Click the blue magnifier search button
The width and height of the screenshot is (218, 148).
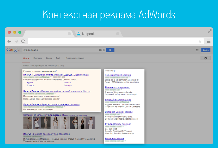[x=110, y=50]
